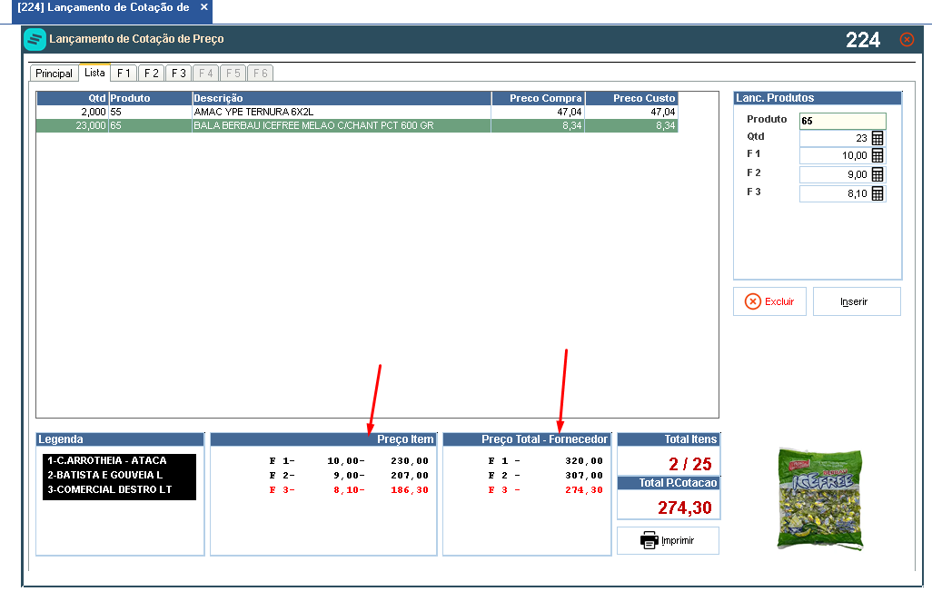Click the Inserir button

857,301
